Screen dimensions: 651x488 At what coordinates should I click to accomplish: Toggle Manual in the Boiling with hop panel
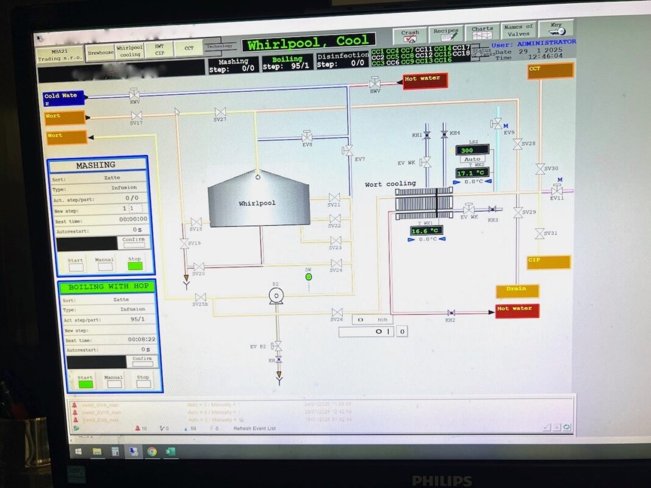point(114,384)
